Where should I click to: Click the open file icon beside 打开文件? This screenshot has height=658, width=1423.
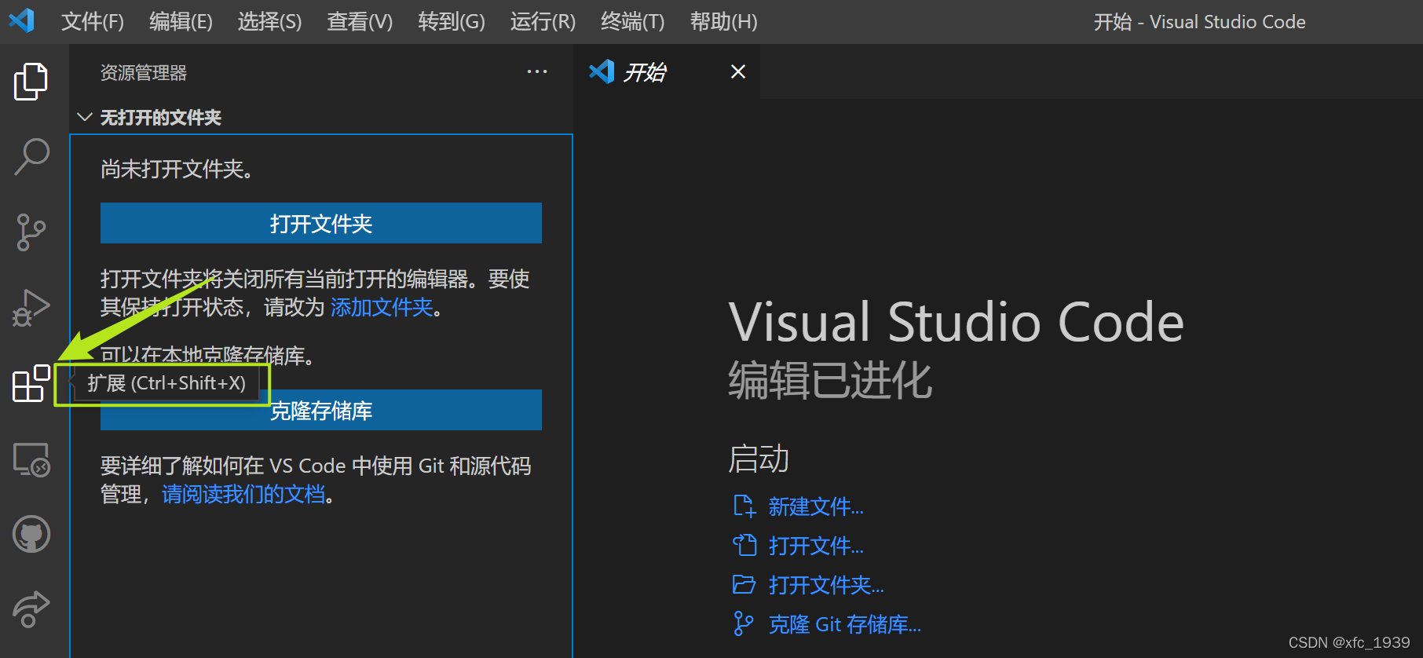coord(744,545)
